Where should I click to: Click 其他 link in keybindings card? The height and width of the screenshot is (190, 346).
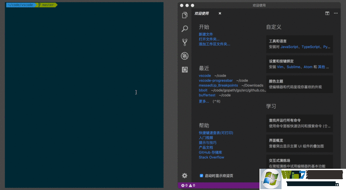(x=321, y=67)
